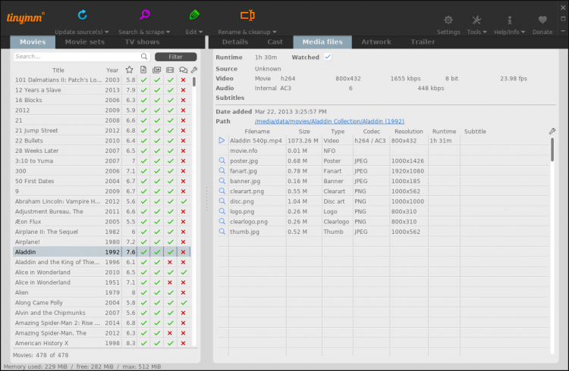Click the wrench icon above the media files table
Viewport: 569px width, 371px height.
pos(552,131)
